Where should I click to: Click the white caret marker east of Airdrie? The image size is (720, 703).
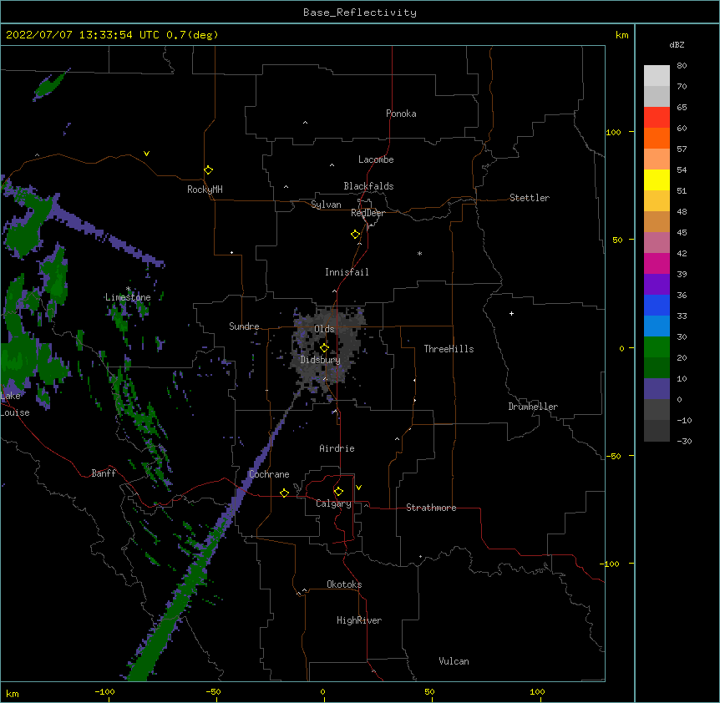point(398,438)
